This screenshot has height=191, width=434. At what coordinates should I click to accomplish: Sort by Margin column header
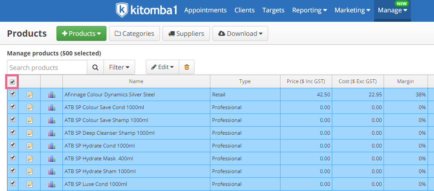pos(405,81)
